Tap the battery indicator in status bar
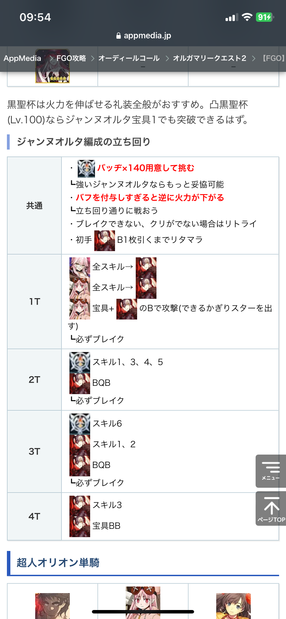 pos(265,17)
